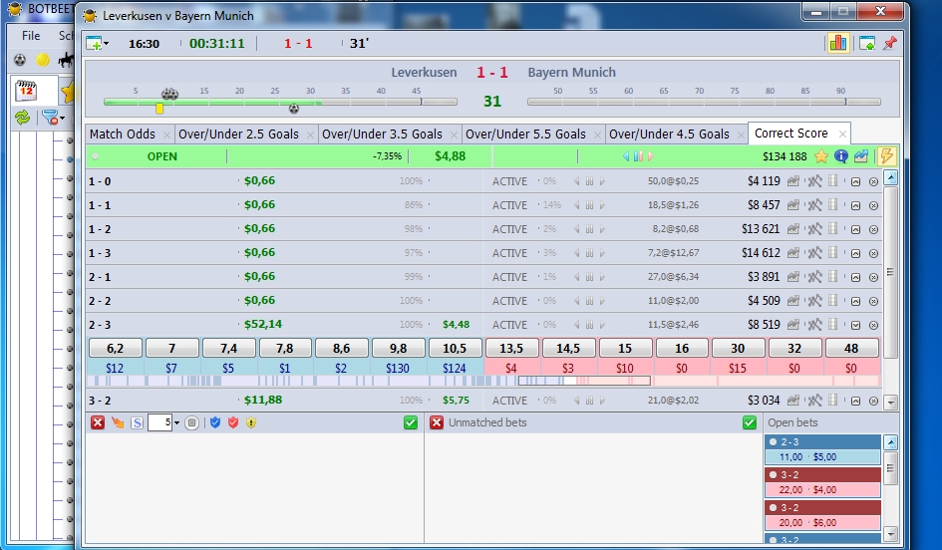Open the market overview price chart icon
The height and width of the screenshot is (550, 942).
click(x=861, y=156)
